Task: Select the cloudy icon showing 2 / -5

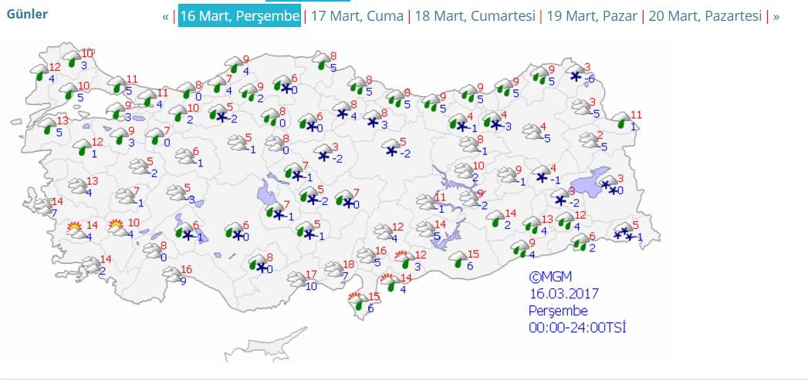Action: (x=589, y=140)
